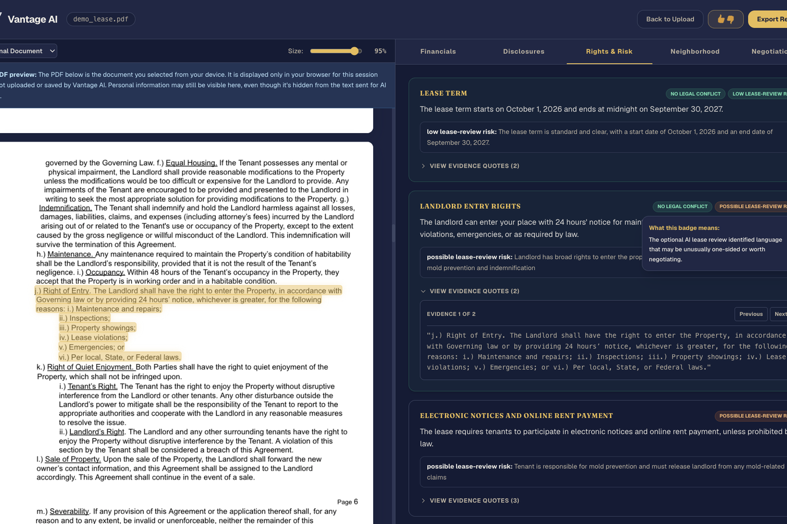Click the PDF pane vertical scrollbar thumb
Screen dimensions: 787x524
(x=393, y=234)
